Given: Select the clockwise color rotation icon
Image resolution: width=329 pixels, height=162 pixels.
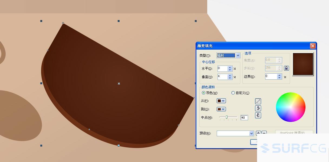Looking at the screenshot, I should pyautogui.click(x=258, y=115).
